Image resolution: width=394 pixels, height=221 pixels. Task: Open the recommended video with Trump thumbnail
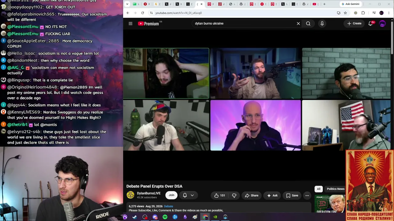coord(330,204)
